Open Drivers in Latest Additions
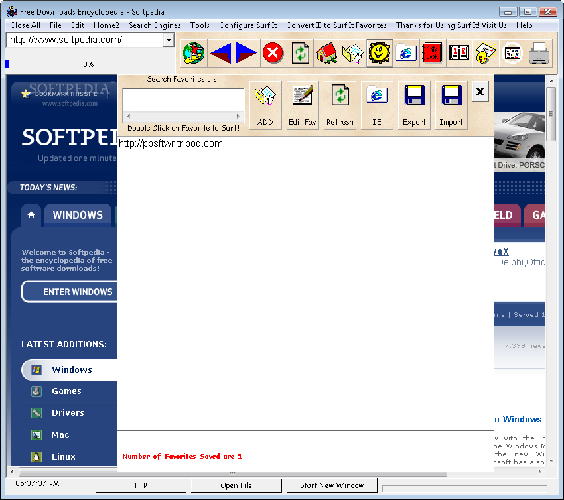The image size is (564, 500). pos(68,413)
